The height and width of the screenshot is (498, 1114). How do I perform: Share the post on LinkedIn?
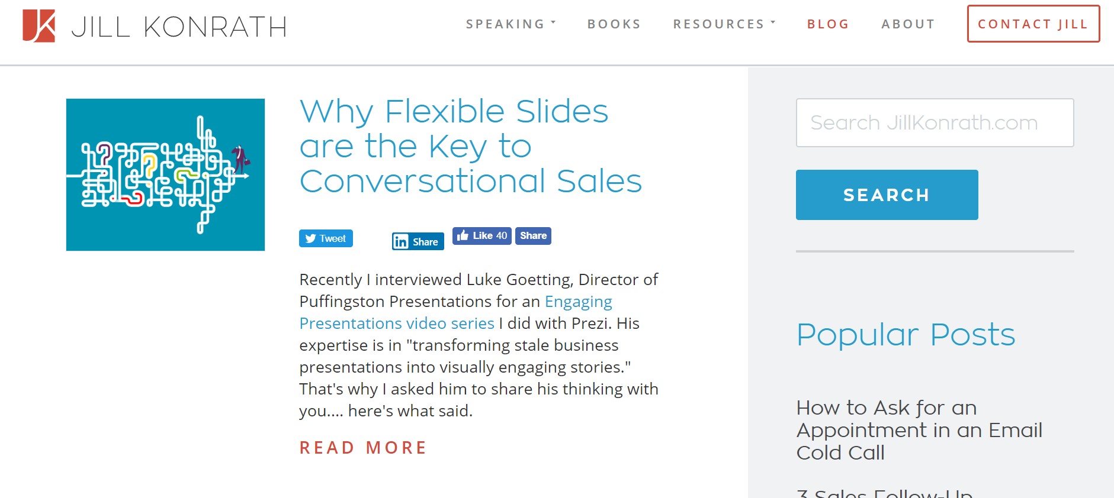point(418,241)
